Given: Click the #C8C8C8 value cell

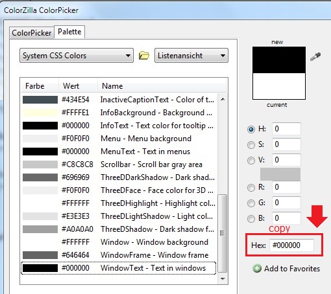Looking at the screenshot, I should (77, 164).
